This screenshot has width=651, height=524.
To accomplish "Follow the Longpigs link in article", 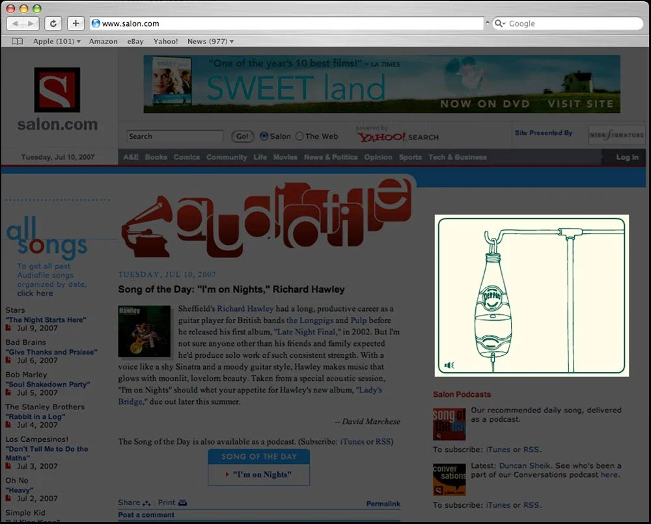I will coord(310,321).
